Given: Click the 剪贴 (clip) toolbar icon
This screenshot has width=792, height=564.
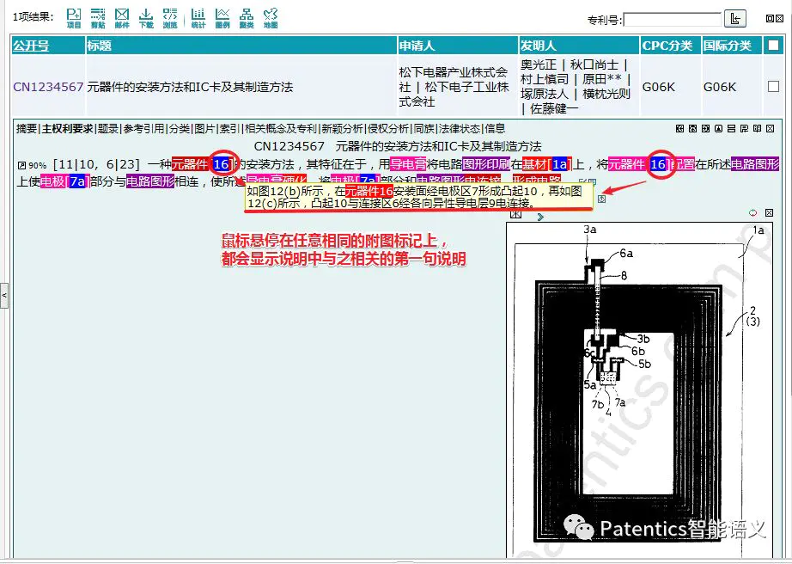Looking at the screenshot, I should pos(98,17).
